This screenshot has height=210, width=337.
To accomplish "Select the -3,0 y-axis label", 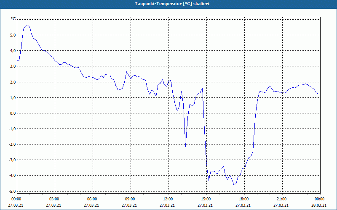I will point(13,160).
